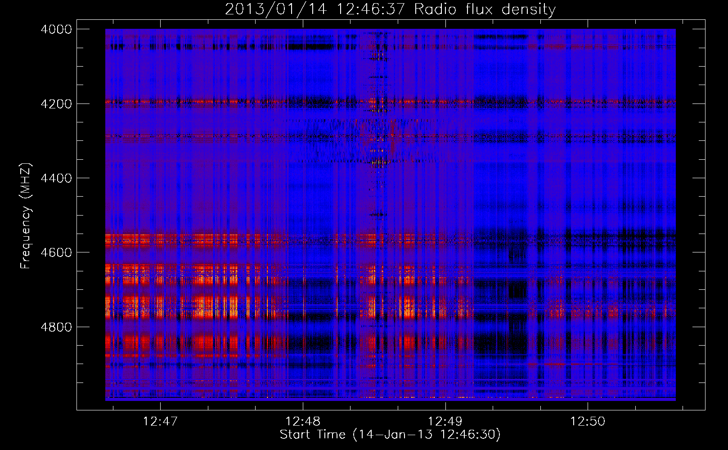The image size is (728, 450).
Task: Click the 'Start Time (14-Jan-13 12:46:30)' axis title
Action: coord(390,435)
